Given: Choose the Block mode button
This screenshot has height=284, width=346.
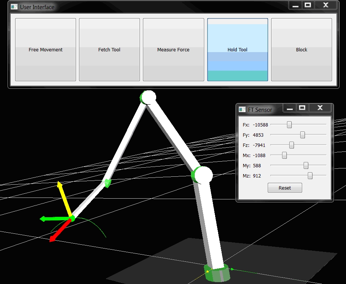Looking at the screenshot, I should [x=301, y=50].
